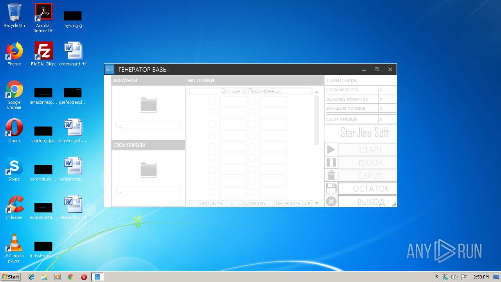Click the settings list scroll-down arrow

point(317,203)
